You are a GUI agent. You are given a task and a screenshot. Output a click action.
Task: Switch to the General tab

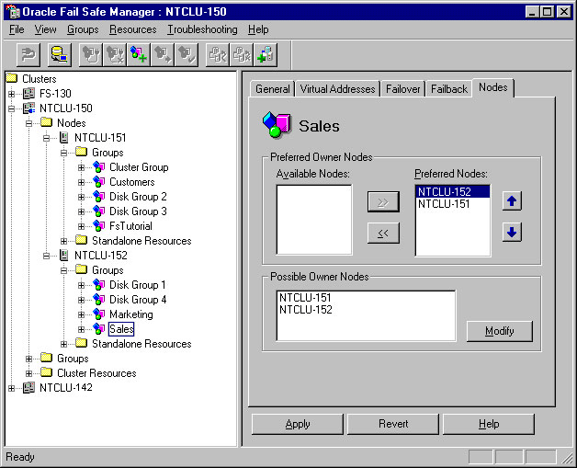pos(272,89)
